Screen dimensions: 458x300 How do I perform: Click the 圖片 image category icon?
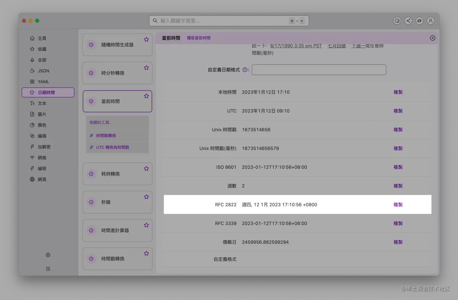[x=32, y=114]
